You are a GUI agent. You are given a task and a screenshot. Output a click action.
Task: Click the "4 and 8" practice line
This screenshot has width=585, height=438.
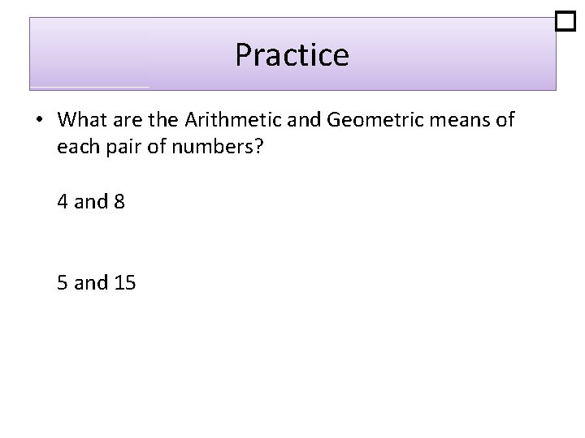(x=91, y=201)
